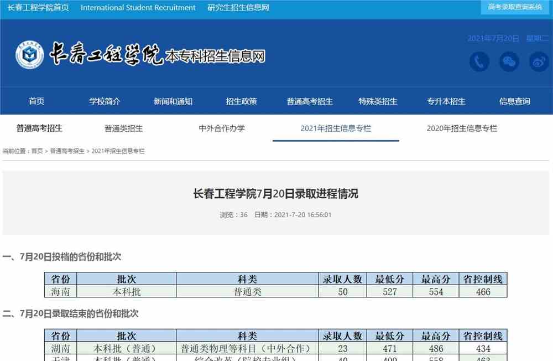This screenshot has width=553, height=361.
Task: Click the university emblem logo
Action: pyautogui.click(x=30, y=55)
